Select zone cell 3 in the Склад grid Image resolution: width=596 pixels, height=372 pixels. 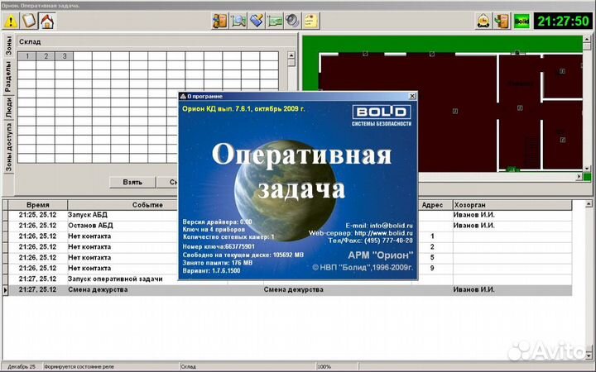click(65, 56)
